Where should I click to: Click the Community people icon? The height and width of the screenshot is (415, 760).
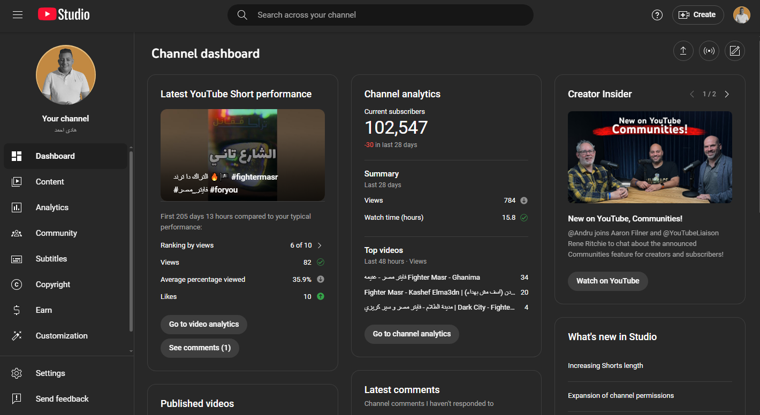[17, 233]
